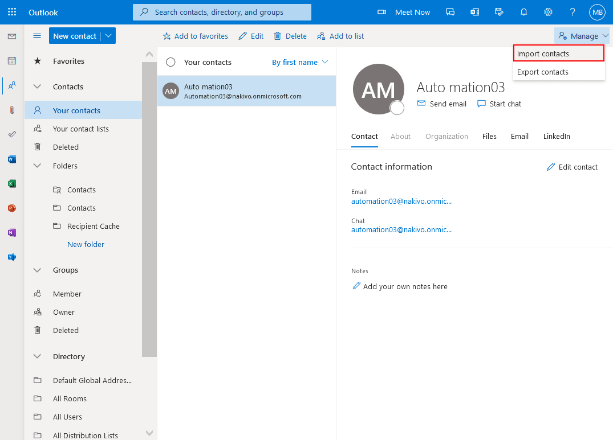View notifications via the bell icon

523,11
